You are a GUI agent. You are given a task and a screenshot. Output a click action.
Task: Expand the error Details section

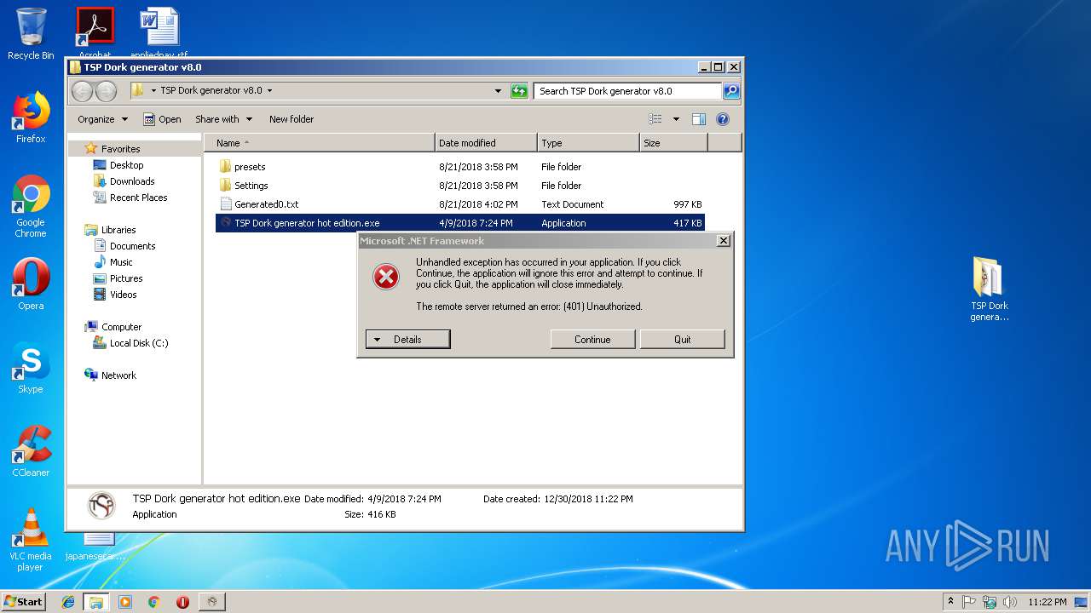pyautogui.click(x=407, y=340)
